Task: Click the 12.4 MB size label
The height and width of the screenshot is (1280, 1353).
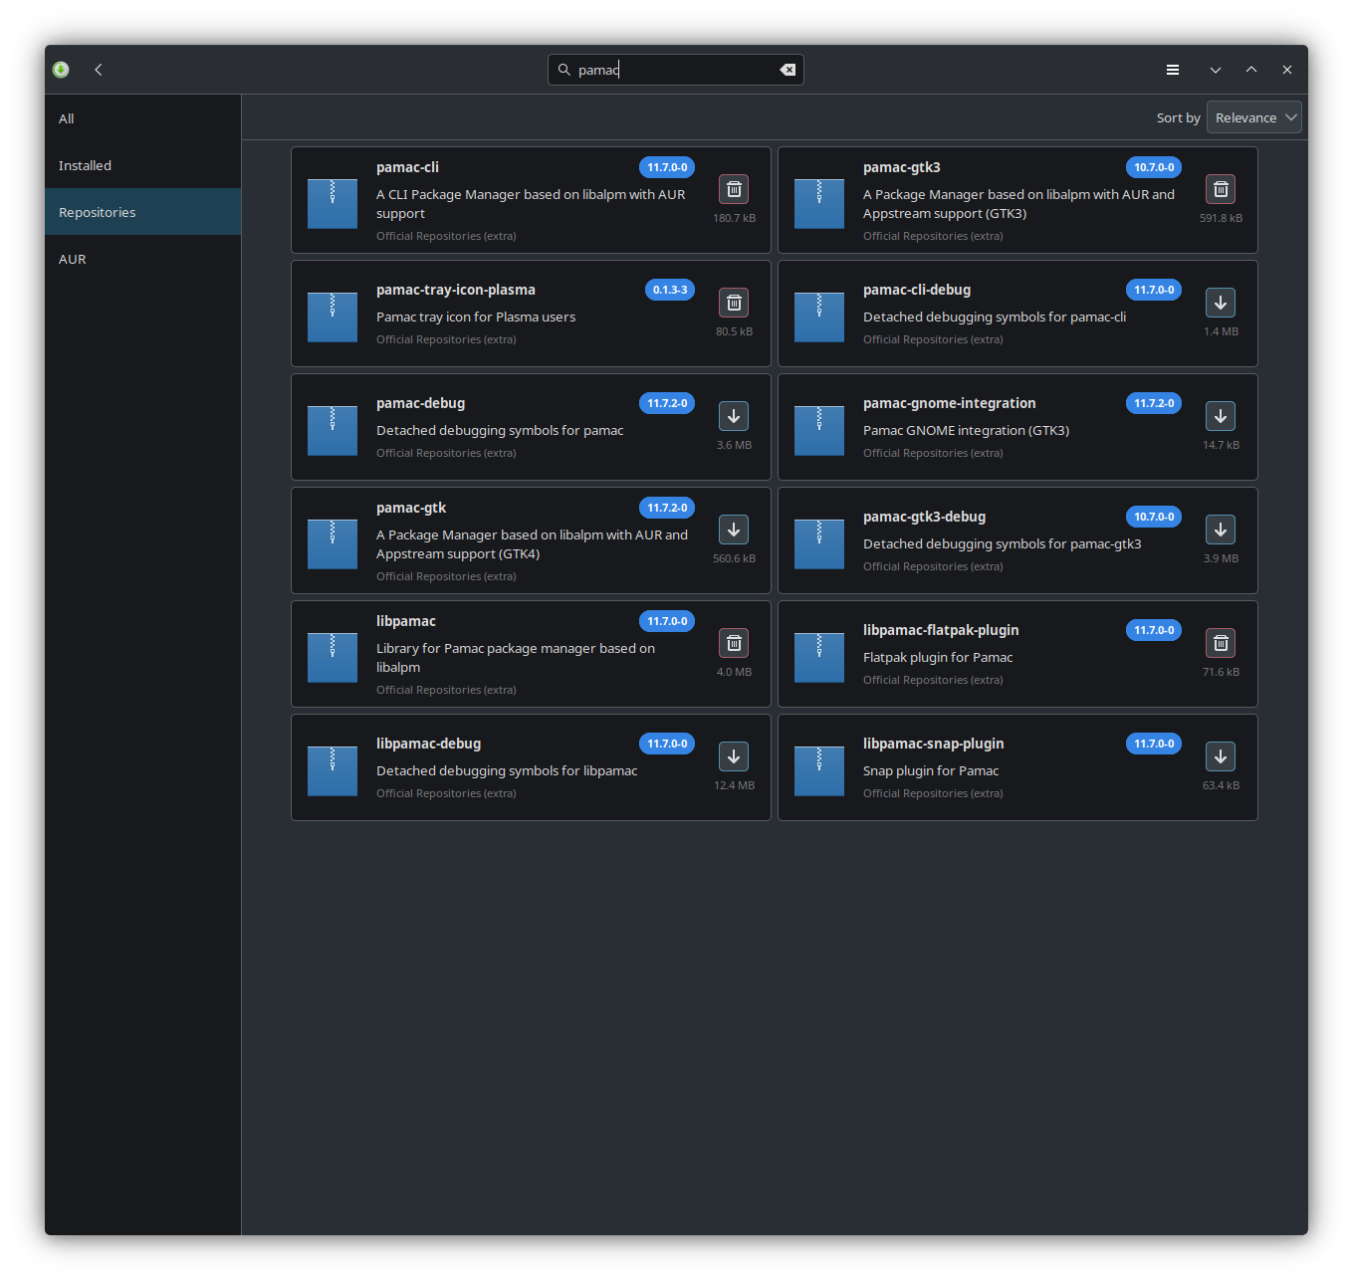Action: pos(734,785)
